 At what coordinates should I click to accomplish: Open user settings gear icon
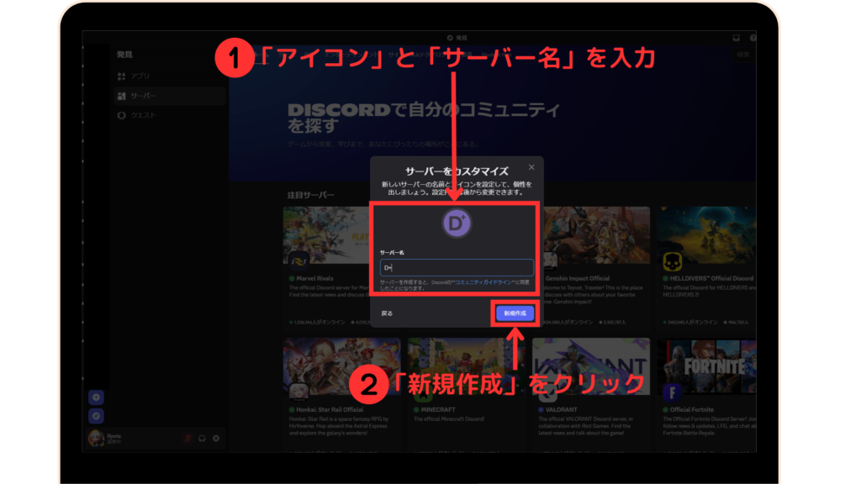[216, 438]
